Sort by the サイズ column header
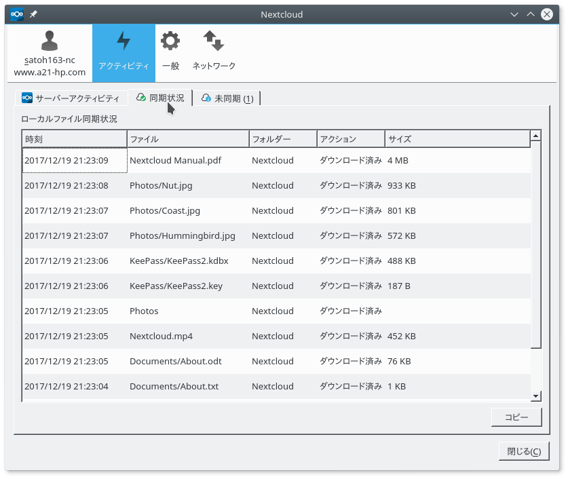The width and height of the screenshot is (568, 479). [457, 139]
